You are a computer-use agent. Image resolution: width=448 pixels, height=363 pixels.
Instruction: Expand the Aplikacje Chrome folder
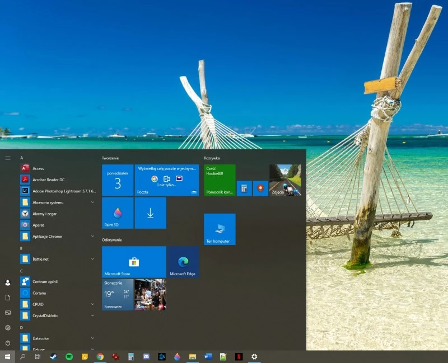(92, 237)
